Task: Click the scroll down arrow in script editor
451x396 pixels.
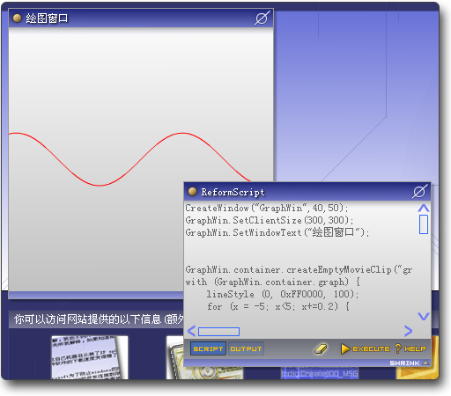Action: point(424,316)
